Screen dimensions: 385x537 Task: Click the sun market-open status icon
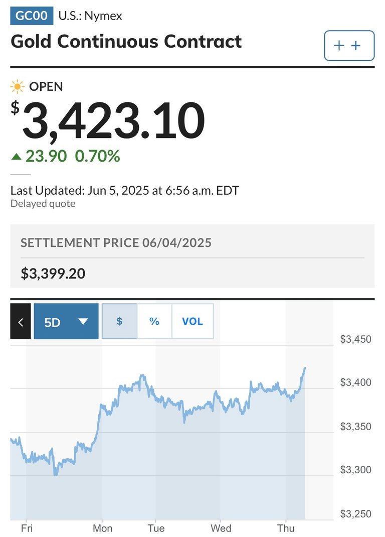pos(17,87)
